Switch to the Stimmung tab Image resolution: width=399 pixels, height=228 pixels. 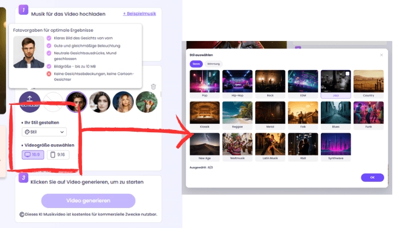[213, 64]
